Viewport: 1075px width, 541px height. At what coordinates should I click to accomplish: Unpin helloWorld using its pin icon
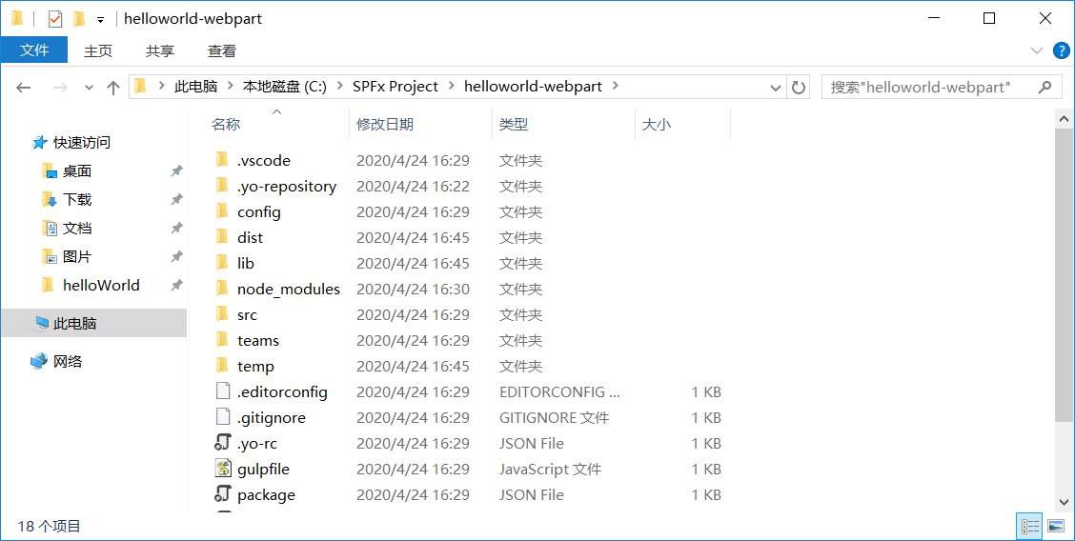pos(177,285)
